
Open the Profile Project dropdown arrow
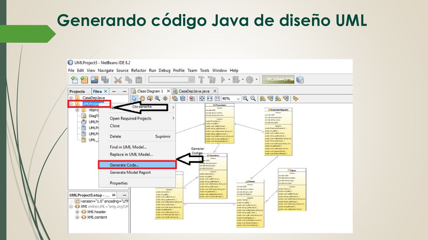click(256, 80)
